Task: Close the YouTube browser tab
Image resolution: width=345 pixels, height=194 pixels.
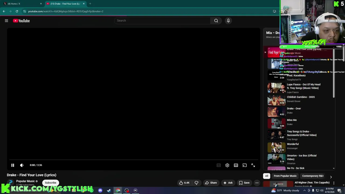Action: coord(84,4)
